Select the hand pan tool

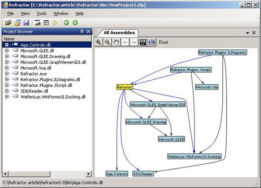116,42
